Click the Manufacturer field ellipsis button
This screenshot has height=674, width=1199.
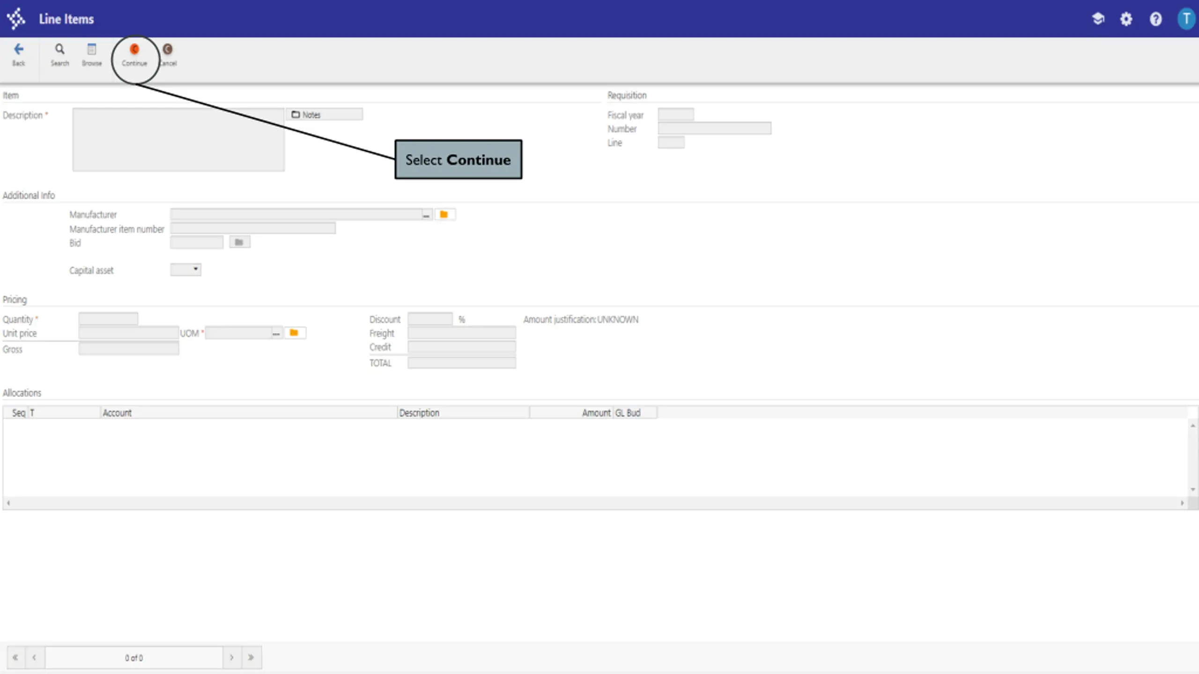[x=426, y=215]
